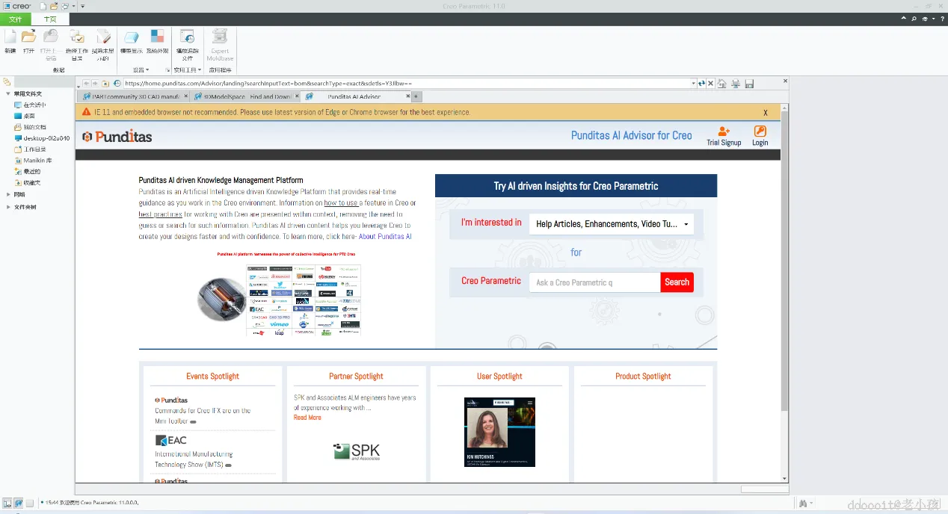The width and height of the screenshot is (948, 514).
Task: Click the browser back arrow
Action: pos(86,84)
